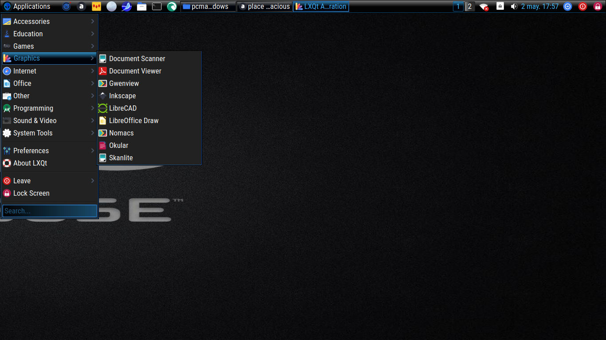Expand the Sound & Video category

tap(49, 120)
